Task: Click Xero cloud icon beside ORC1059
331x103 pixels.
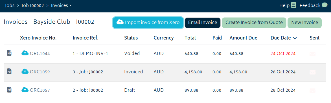Action: [x=25, y=71]
